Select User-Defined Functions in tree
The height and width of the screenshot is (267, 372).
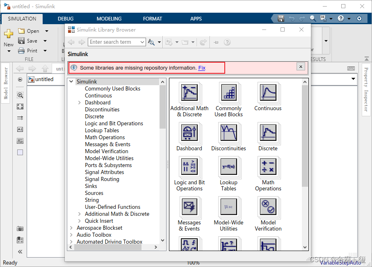(112, 207)
